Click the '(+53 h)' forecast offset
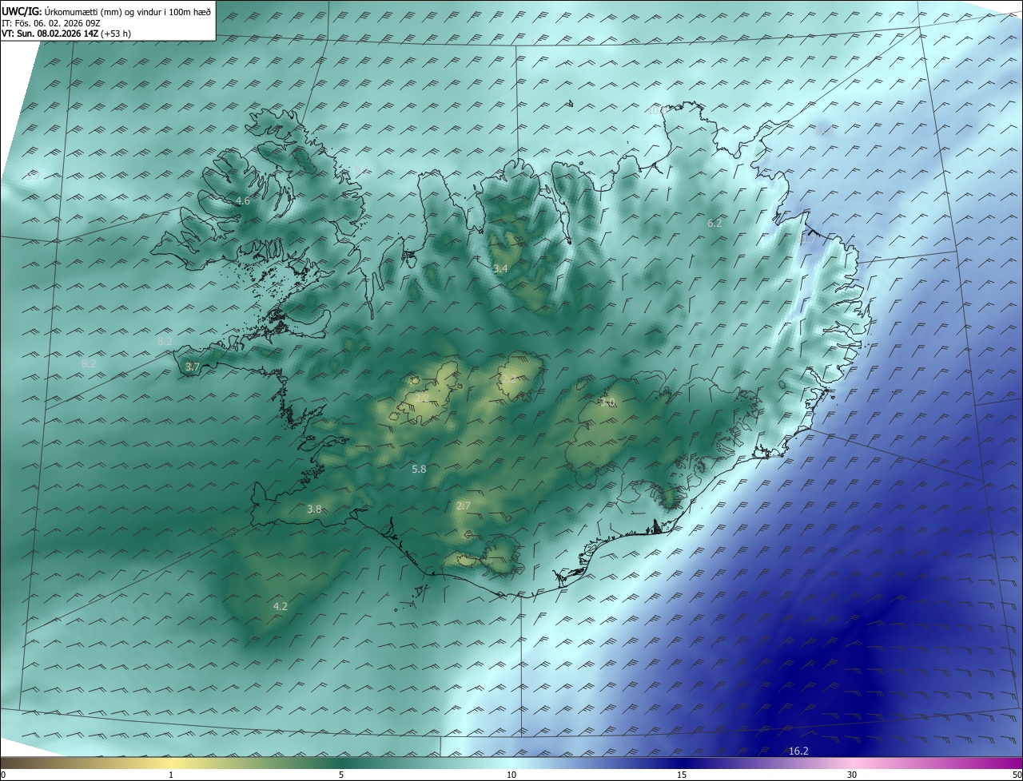The width and height of the screenshot is (1023, 781). coord(116,34)
